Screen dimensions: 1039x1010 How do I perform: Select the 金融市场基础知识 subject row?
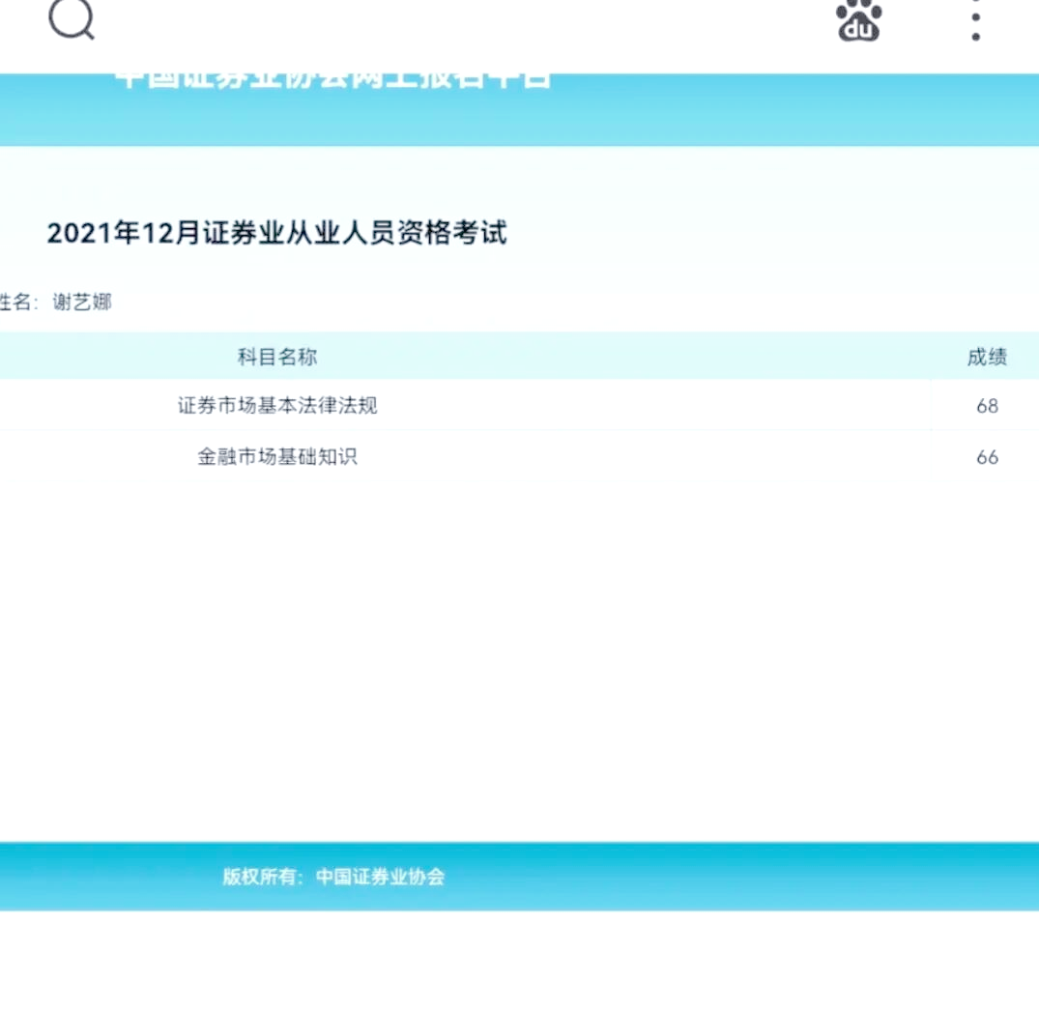click(277, 456)
